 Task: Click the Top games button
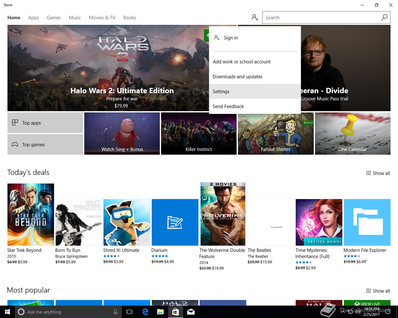(x=45, y=144)
